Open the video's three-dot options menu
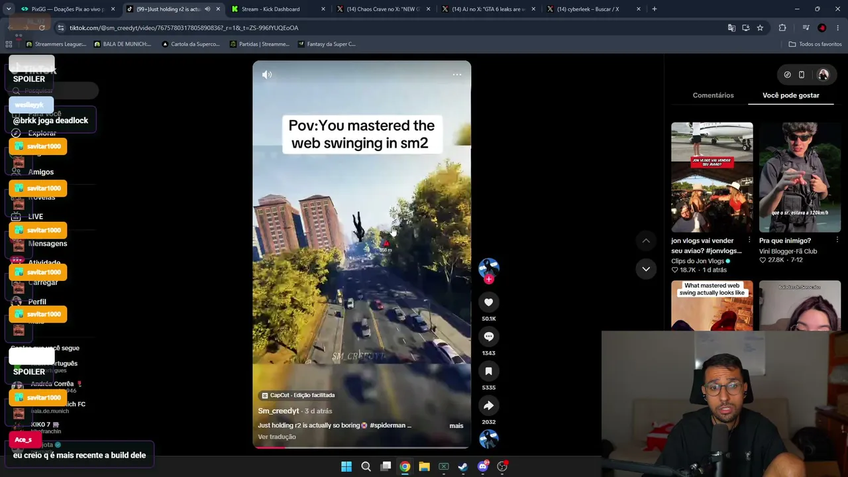The height and width of the screenshot is (477, 848). [456, 74]
